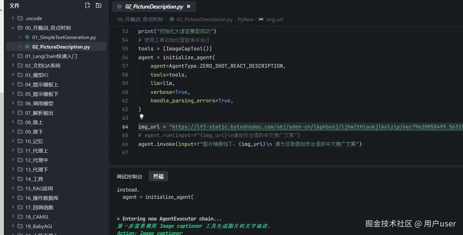This screenshot has width=463, height=235.
Task: Collapse the 00_开篇词_奇点时刻 folder
Action: 13,28
